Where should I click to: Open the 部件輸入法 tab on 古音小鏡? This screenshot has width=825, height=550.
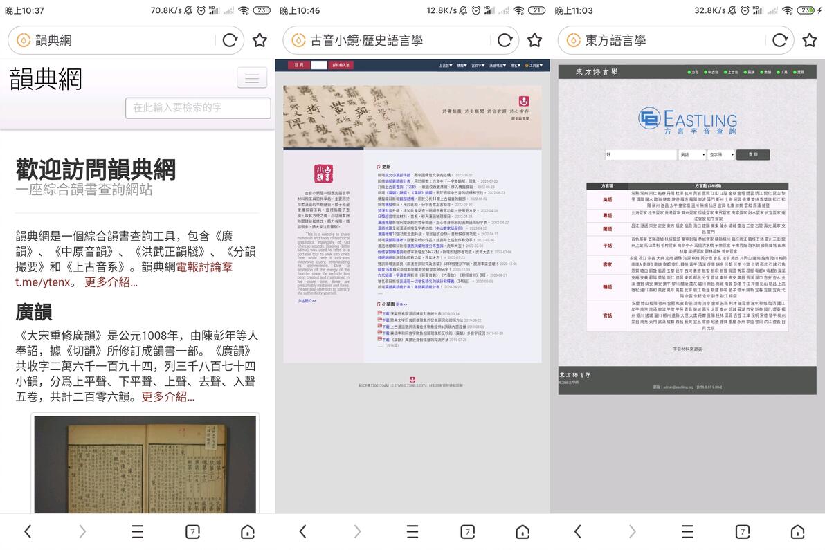tap(341, 65)
